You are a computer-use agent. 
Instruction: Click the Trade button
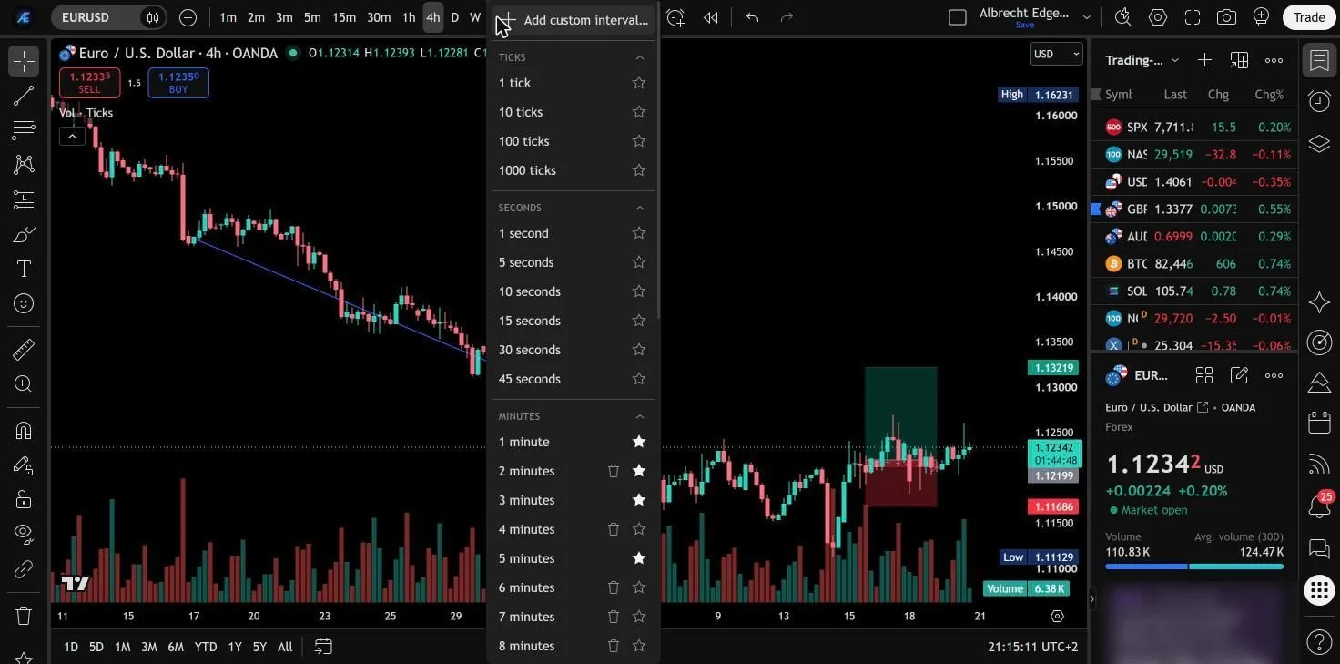tap(1309, 17)
